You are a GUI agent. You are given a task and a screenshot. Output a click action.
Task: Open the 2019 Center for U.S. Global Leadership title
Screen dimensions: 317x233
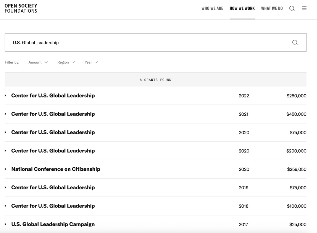point(53,188)
